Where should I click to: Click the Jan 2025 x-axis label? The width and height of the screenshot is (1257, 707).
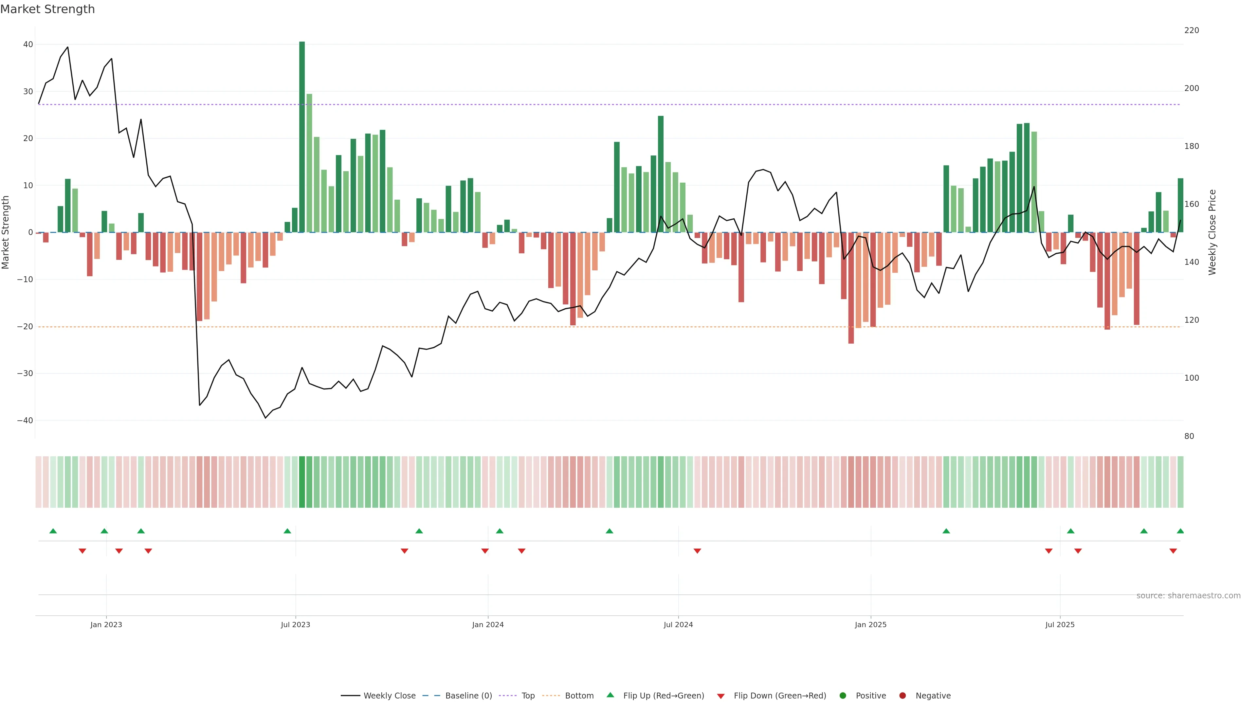(x=870, y=625)
